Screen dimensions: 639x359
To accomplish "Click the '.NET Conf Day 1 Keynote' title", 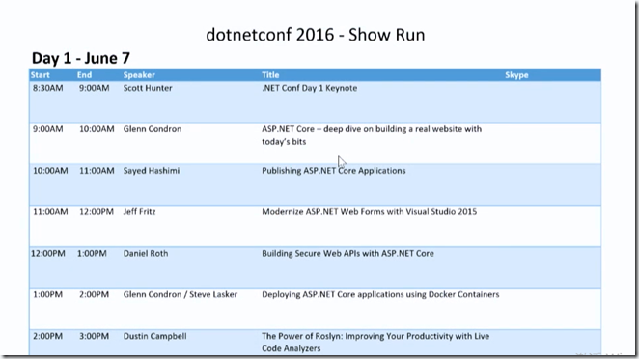I will pos(309,88).
